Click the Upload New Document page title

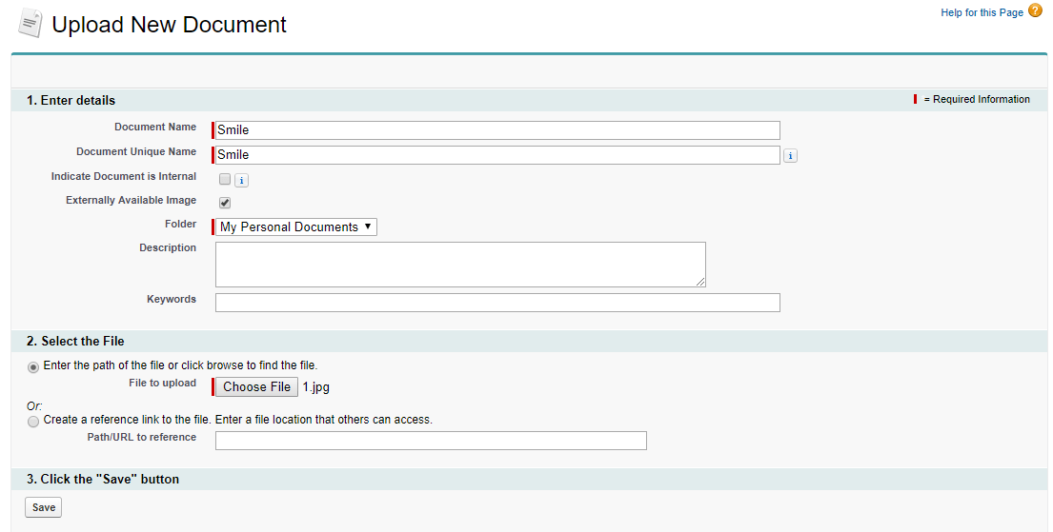click(169, 25)
